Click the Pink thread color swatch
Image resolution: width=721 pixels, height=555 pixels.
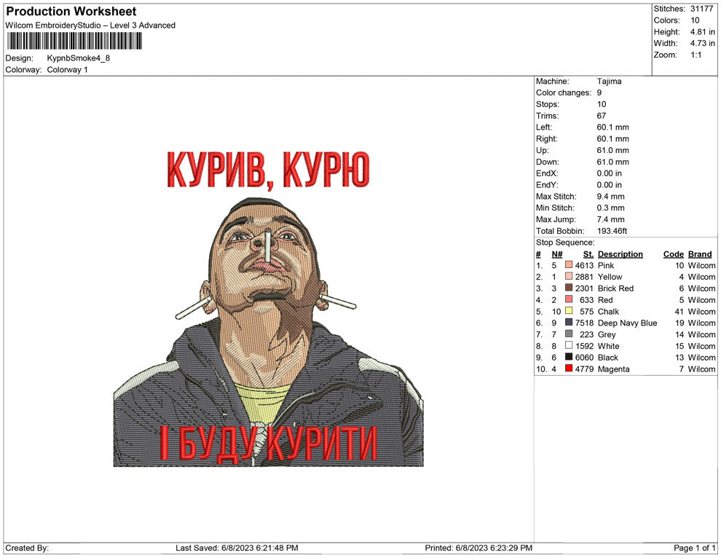(x=569, y=265)
